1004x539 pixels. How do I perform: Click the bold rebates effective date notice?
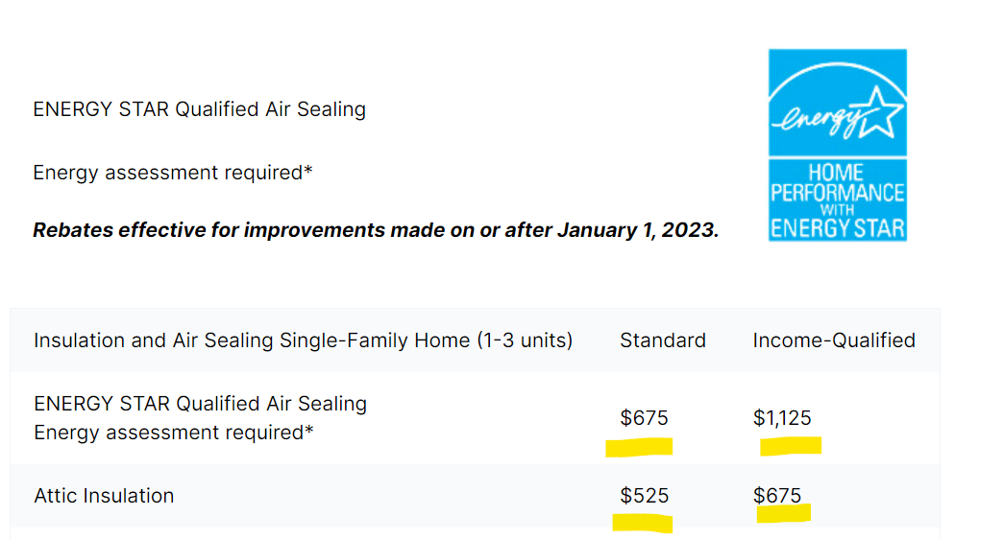376,229
